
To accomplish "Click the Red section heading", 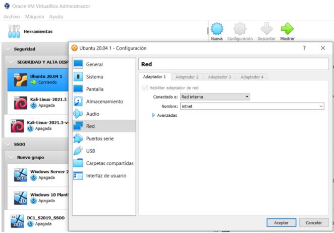I will 146,64.
